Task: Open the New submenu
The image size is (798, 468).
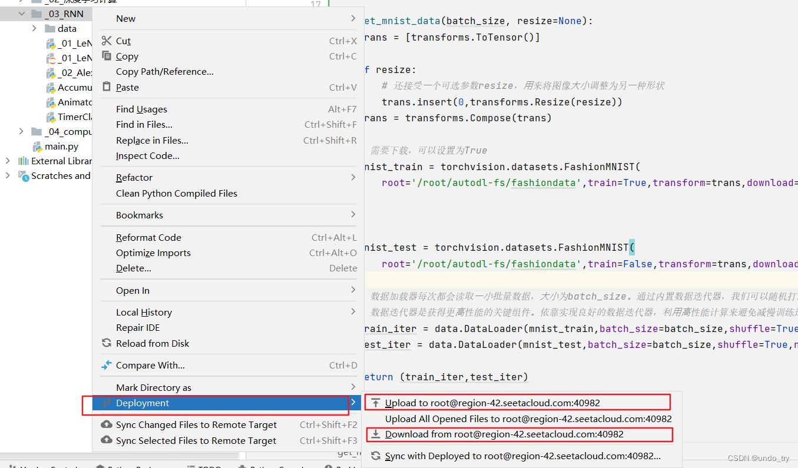Action: [229, 18]
